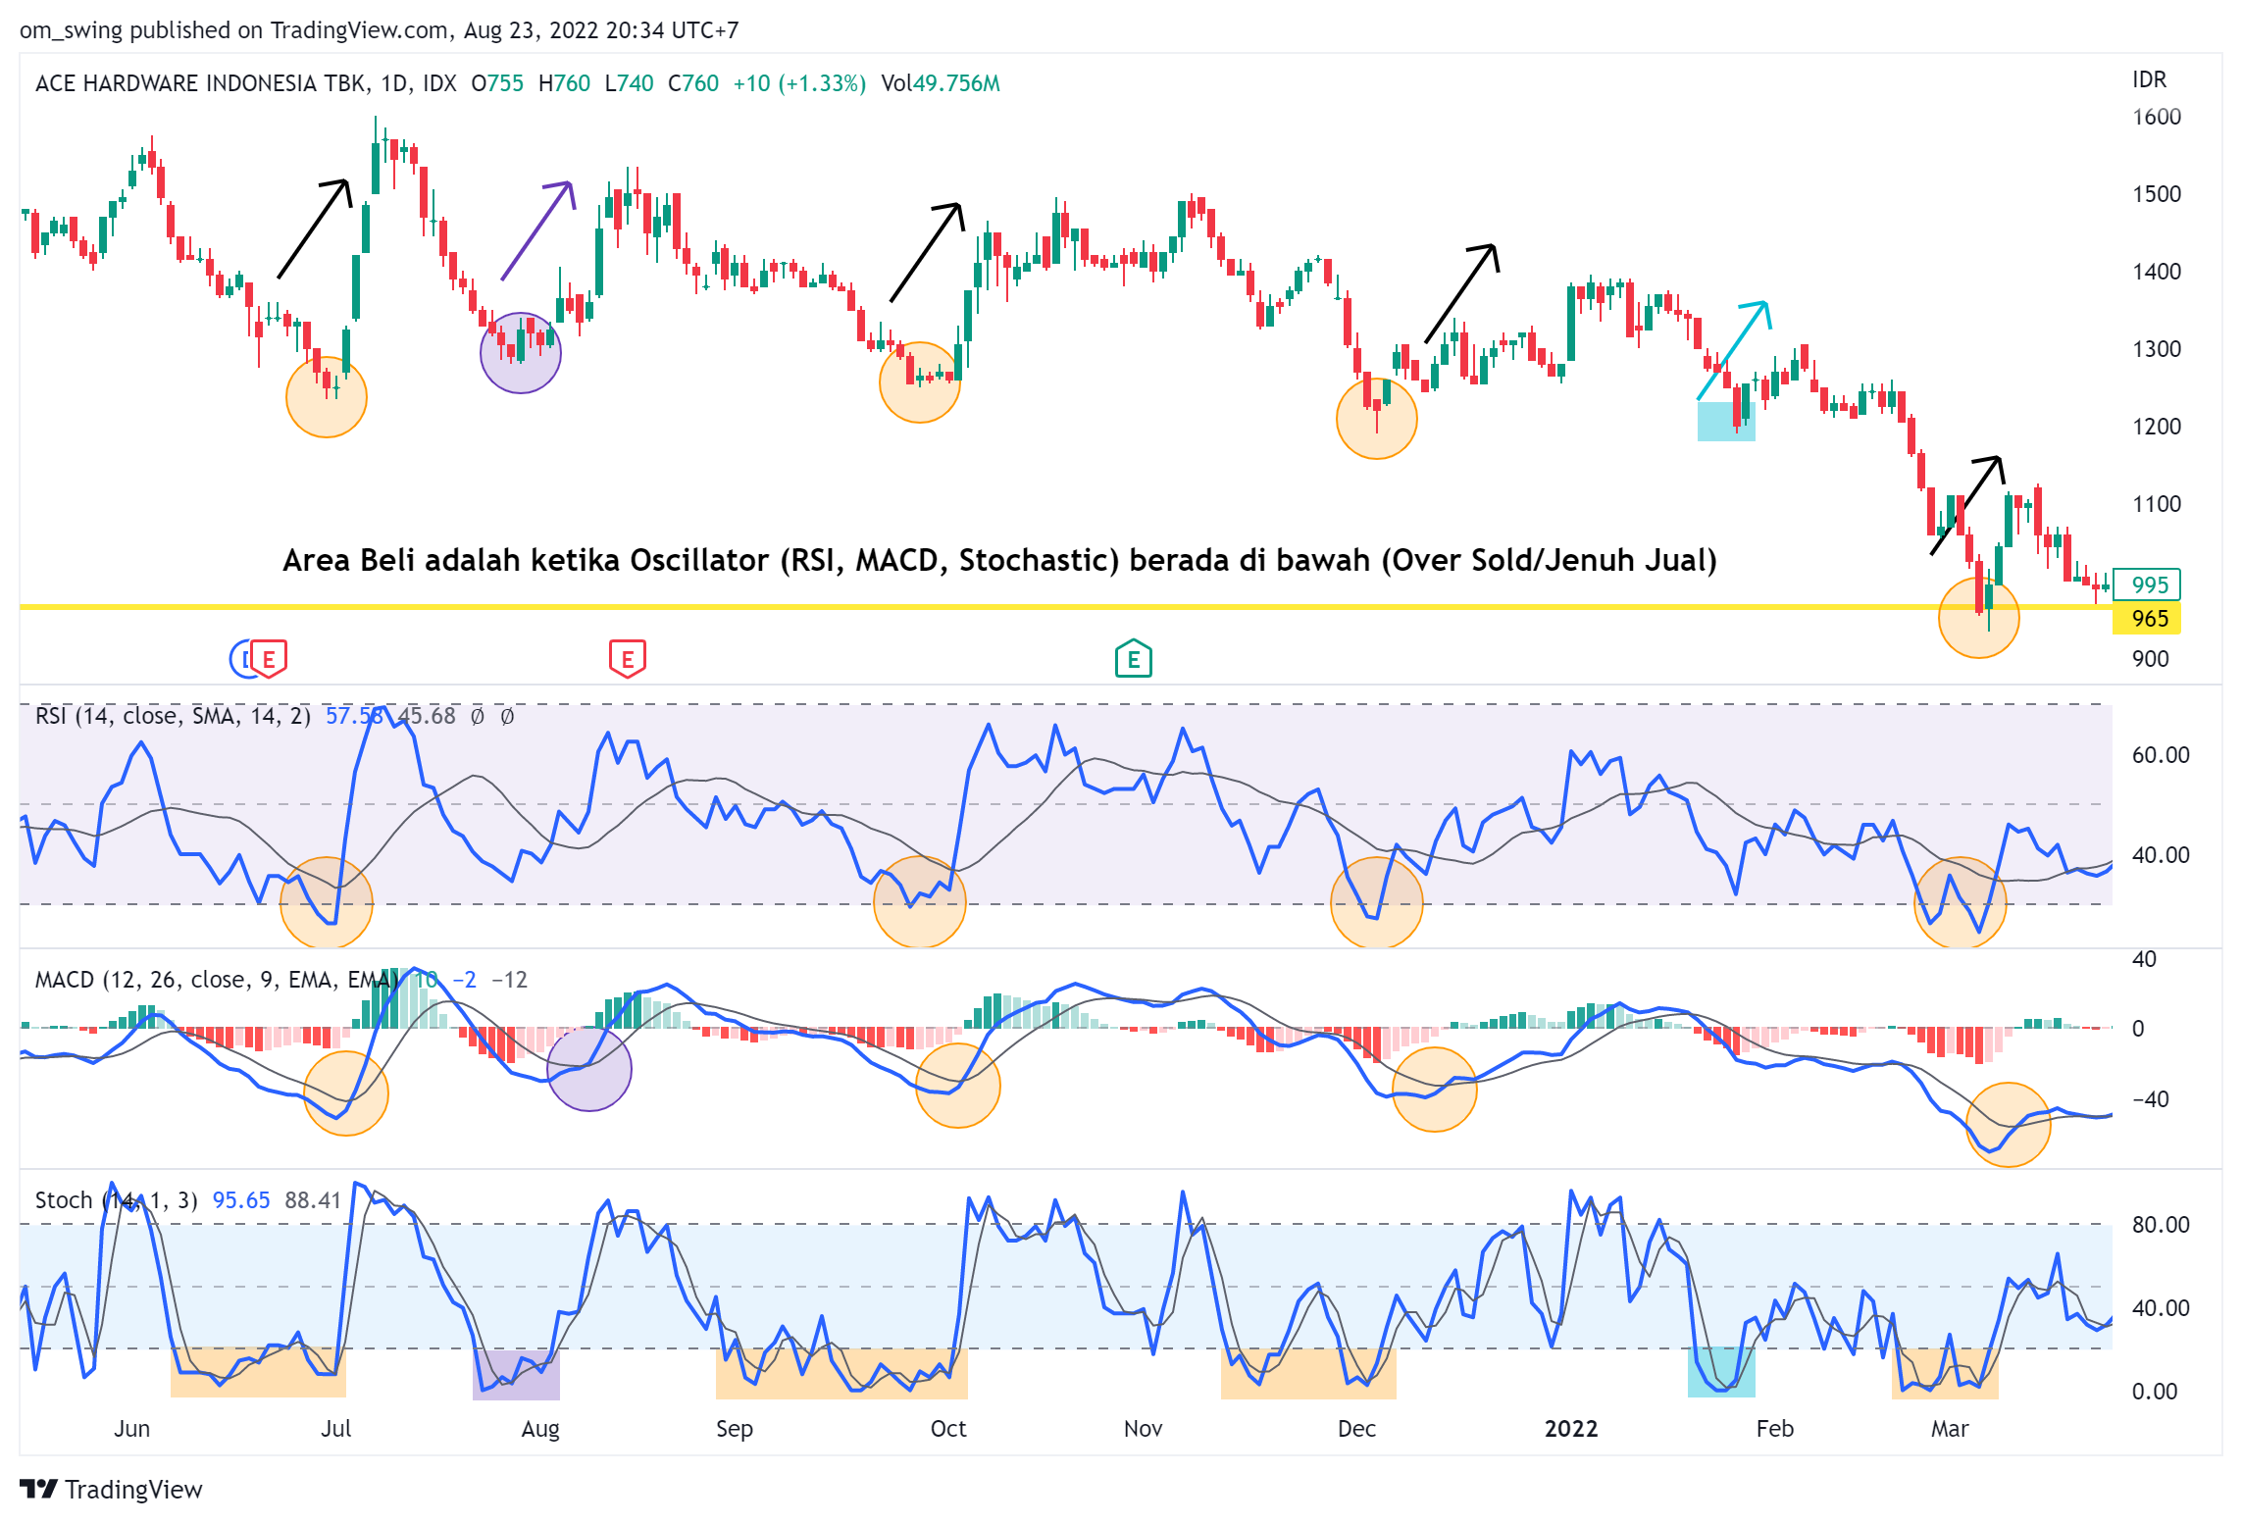Select the 'Area Beli adalah ketika Oscillator' text annotation
The width and height of the screenshot is (2242, 1524).
click(998, 560)
